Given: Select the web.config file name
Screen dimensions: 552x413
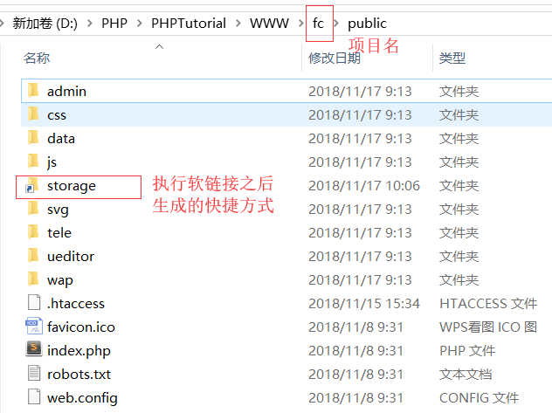Looking at the screenshot, I should point(82,398).
